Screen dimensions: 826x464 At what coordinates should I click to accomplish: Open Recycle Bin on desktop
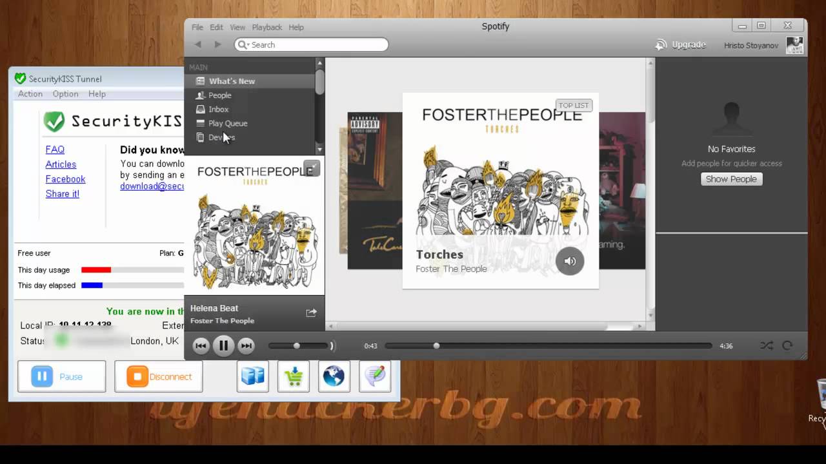pyautogui.click(x=820, y=400)
